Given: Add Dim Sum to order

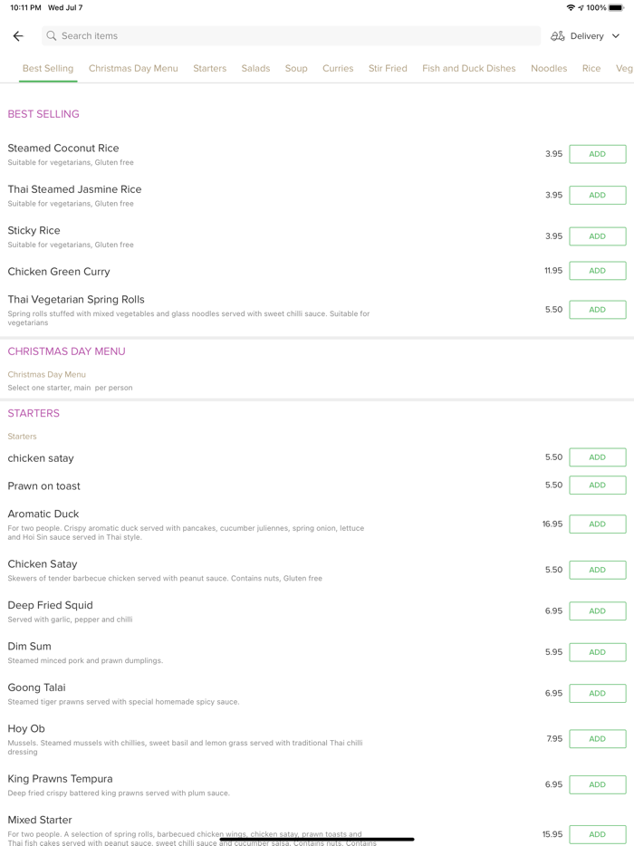Looking at the screenshot, I should click(x=597, y=652).
